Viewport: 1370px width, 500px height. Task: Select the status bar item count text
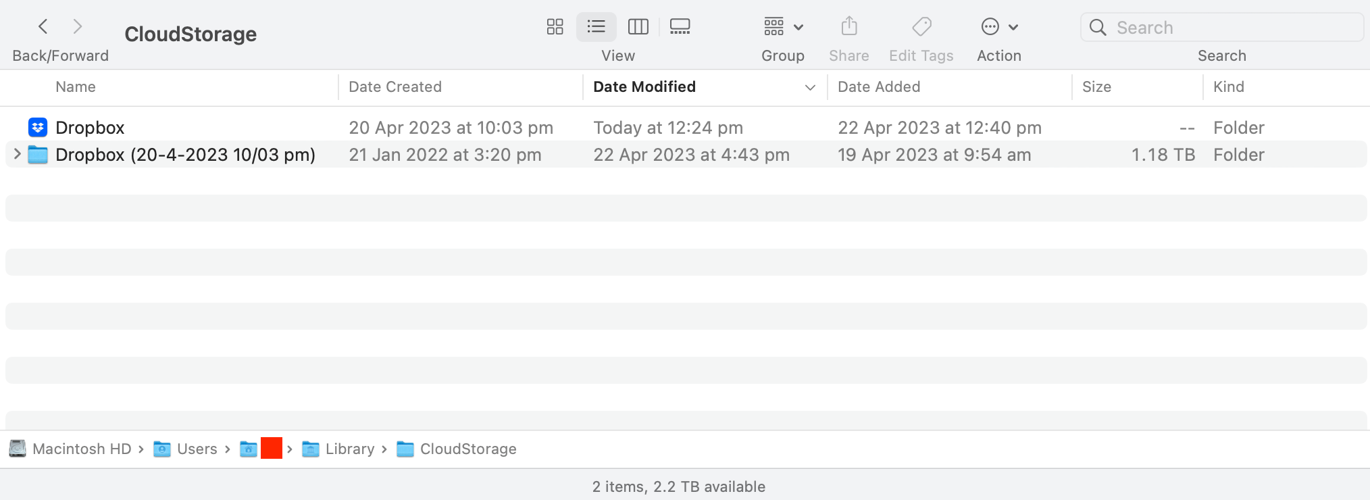(x=679, y=486)
